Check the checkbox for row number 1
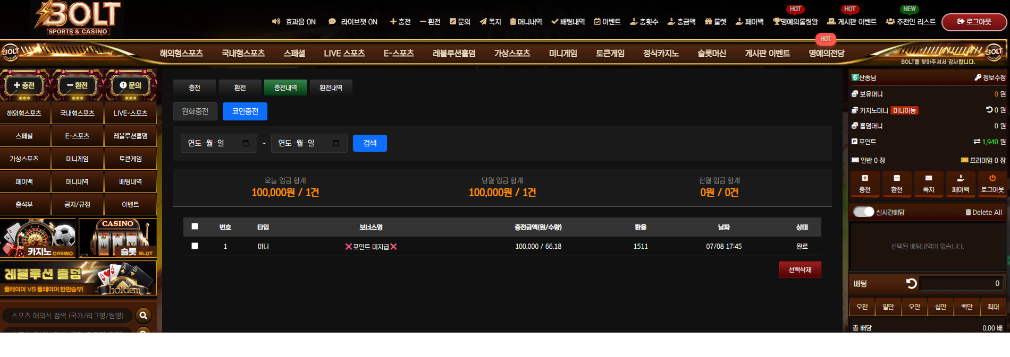1010x357 pixels. click(x=195, y=246)
